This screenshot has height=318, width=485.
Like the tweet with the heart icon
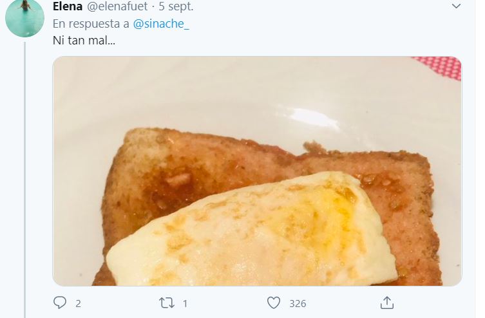click(x=274, y=303)
